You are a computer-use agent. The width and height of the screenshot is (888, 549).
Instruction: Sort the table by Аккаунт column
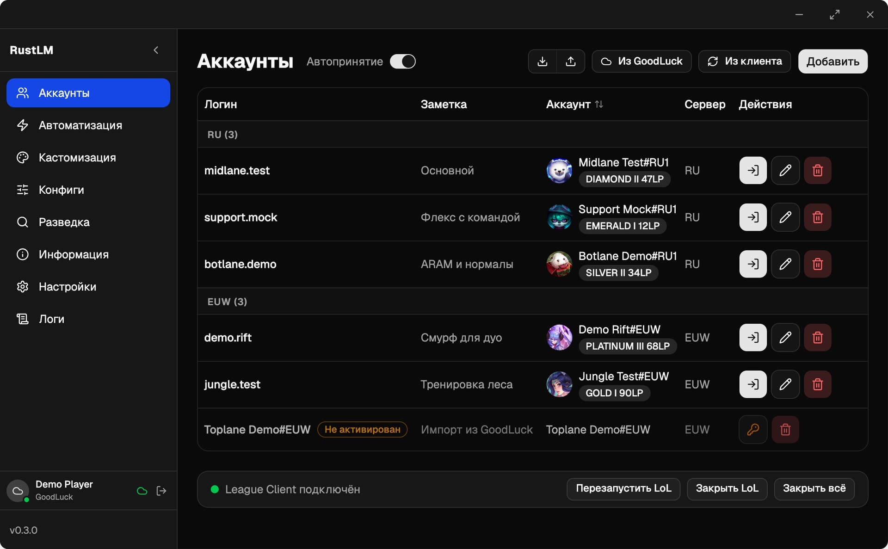pos(574,105)
